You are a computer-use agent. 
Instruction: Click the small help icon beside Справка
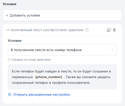coord(9,60)
